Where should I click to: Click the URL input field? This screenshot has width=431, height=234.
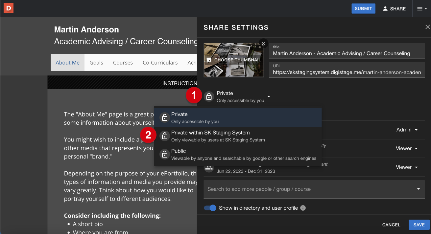pyautogui.click(x=347, y=70)
